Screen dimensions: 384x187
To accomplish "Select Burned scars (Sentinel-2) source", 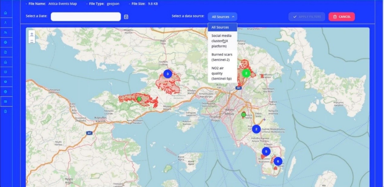I will click(222, 57).
